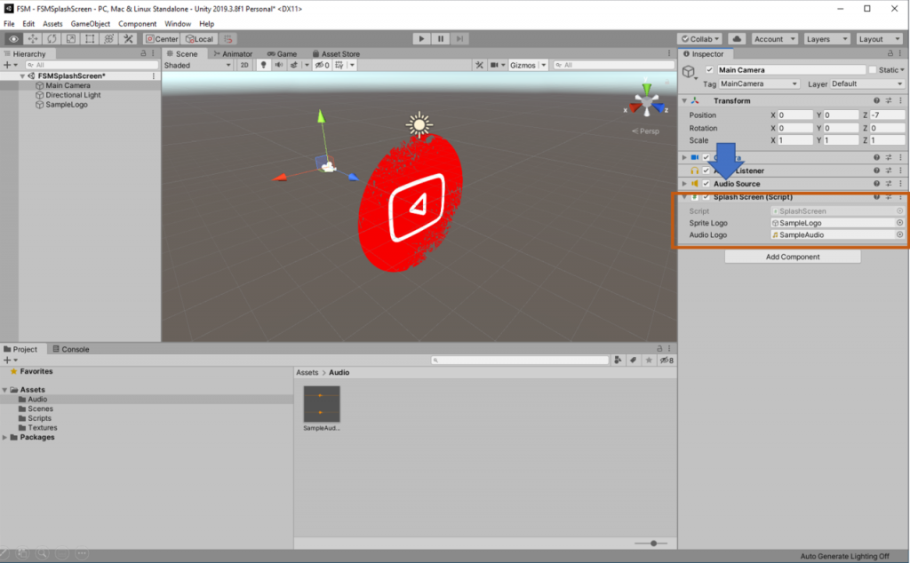Toggle Audio Source enabled checkbox
Viewport: 910px width, 563px height.
tap(706, 183)
